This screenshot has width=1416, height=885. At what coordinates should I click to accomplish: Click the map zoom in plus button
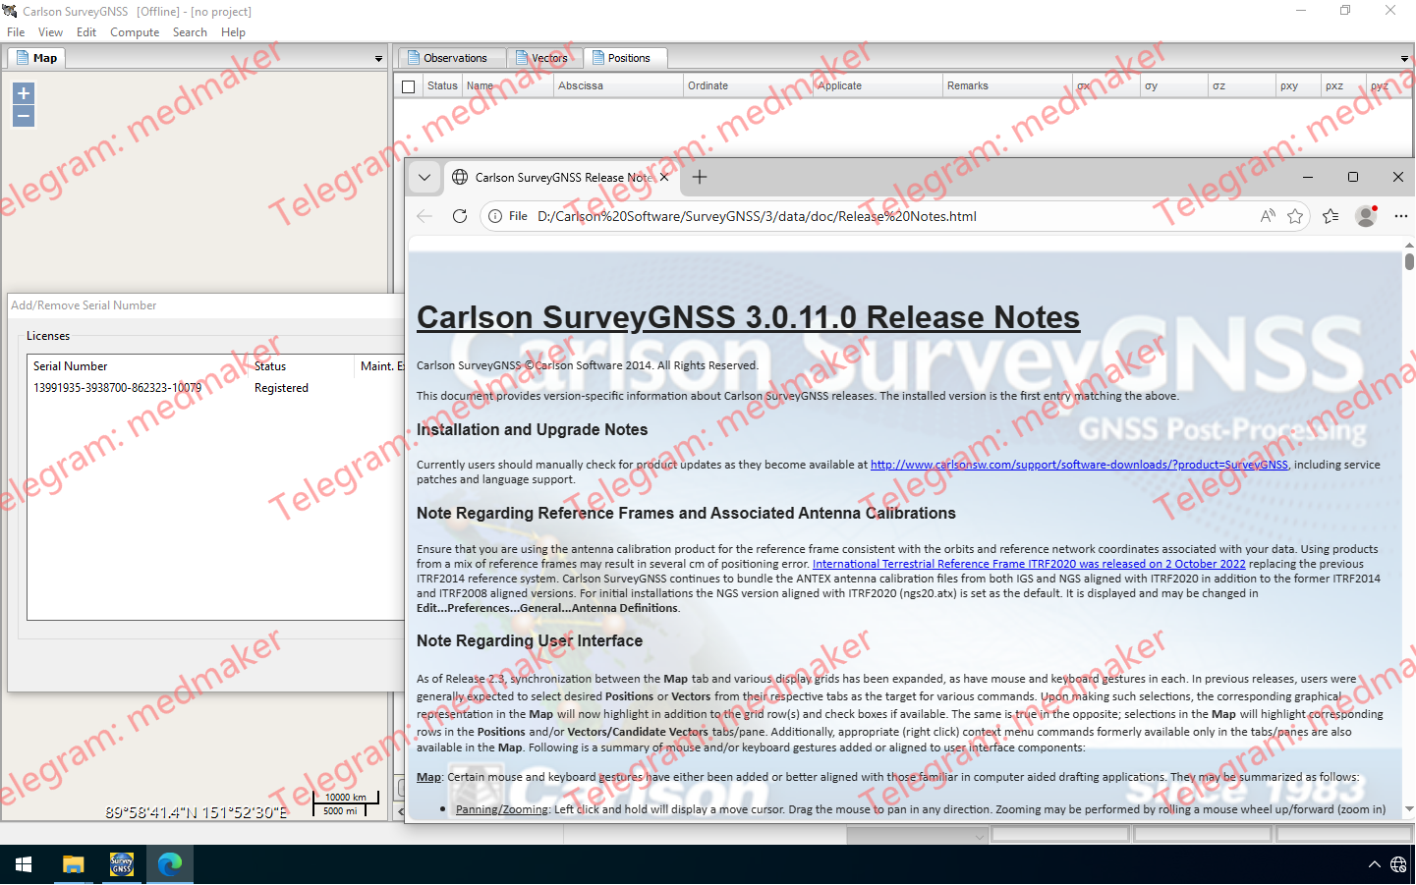click(24, 93)
